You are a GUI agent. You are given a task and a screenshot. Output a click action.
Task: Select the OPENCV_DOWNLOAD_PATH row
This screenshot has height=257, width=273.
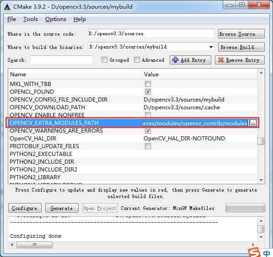point(132,107)
